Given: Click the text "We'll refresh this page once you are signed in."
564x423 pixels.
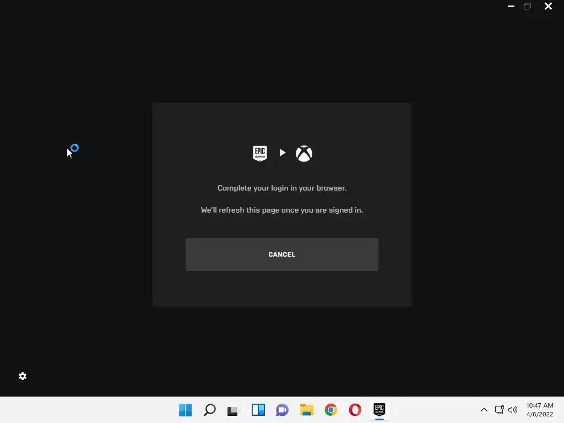Looking at the screenshot, I should 281,210.
